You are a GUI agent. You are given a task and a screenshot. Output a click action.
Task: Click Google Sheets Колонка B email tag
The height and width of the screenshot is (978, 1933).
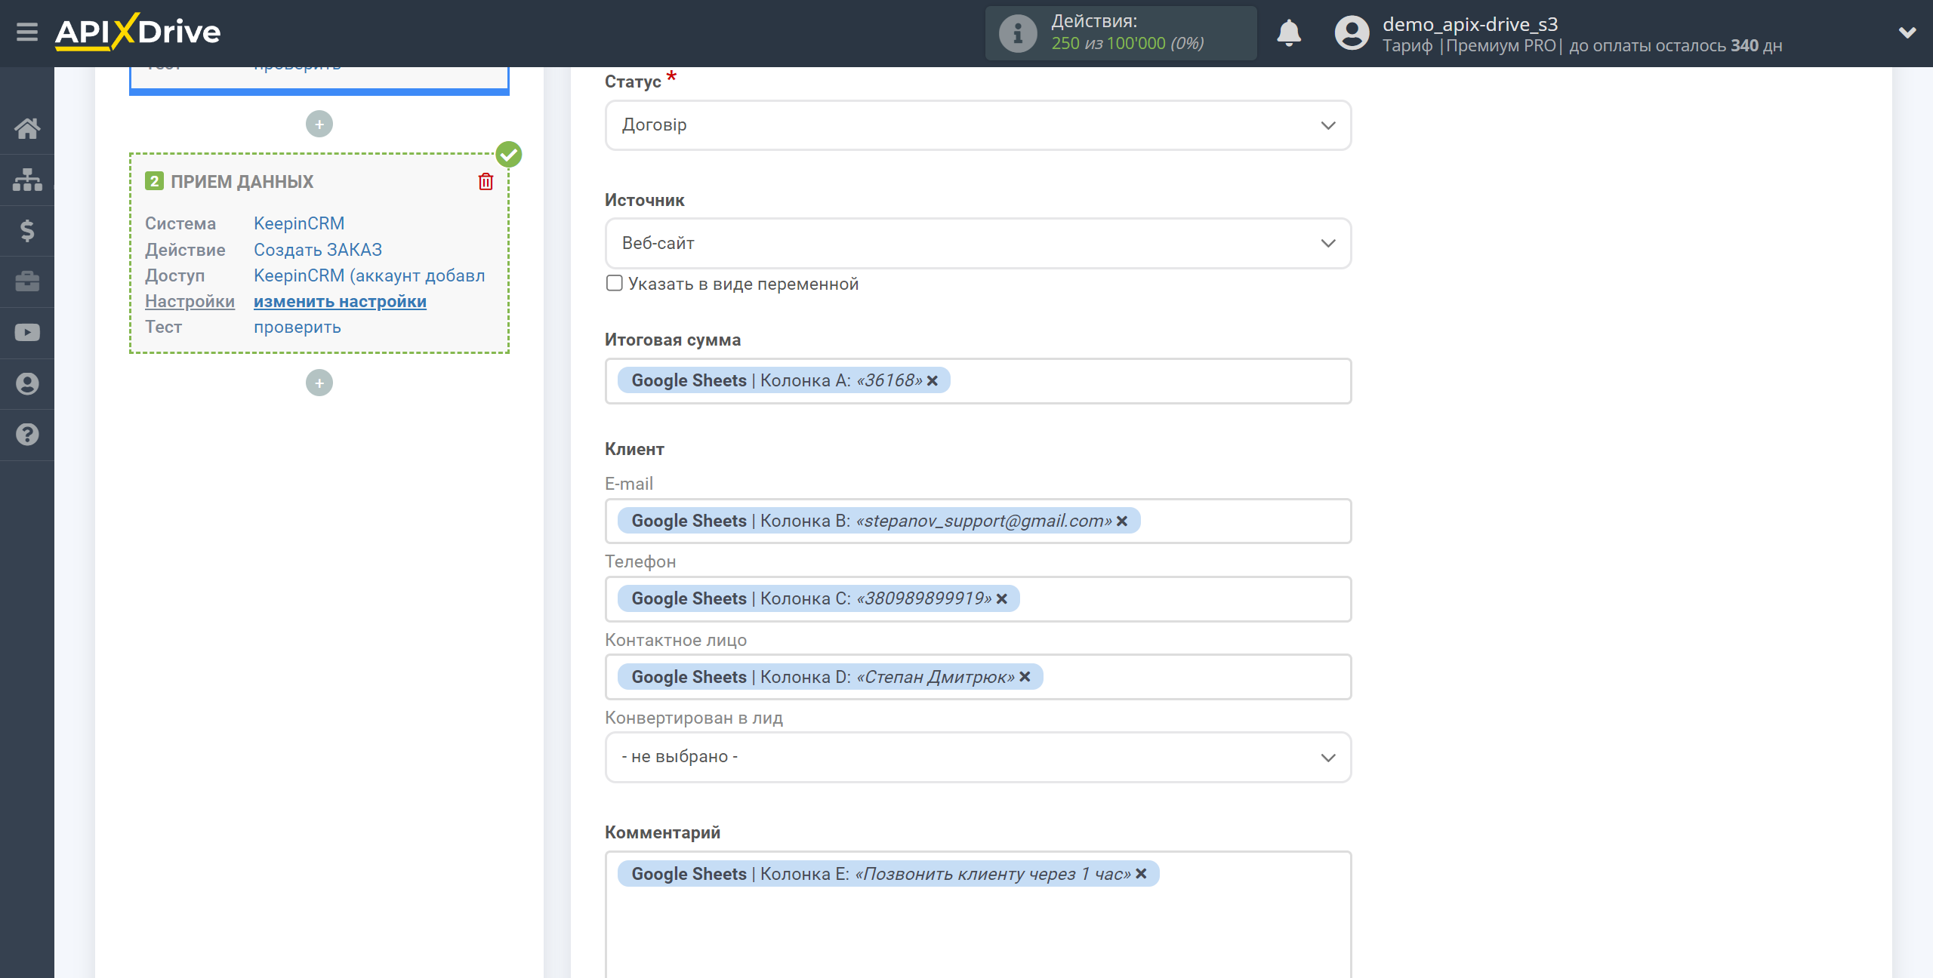point(879,521)
